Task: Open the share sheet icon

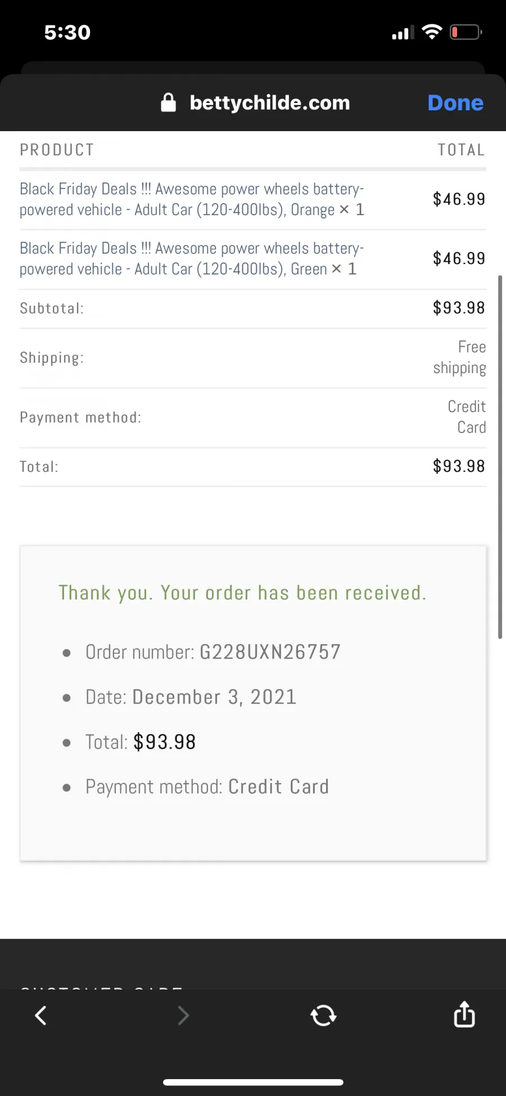Action: click(x=464, y=1014)
